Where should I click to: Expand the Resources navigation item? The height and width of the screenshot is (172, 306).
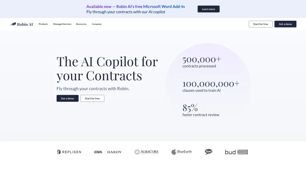pyautogui.click(x=81, y=24)
